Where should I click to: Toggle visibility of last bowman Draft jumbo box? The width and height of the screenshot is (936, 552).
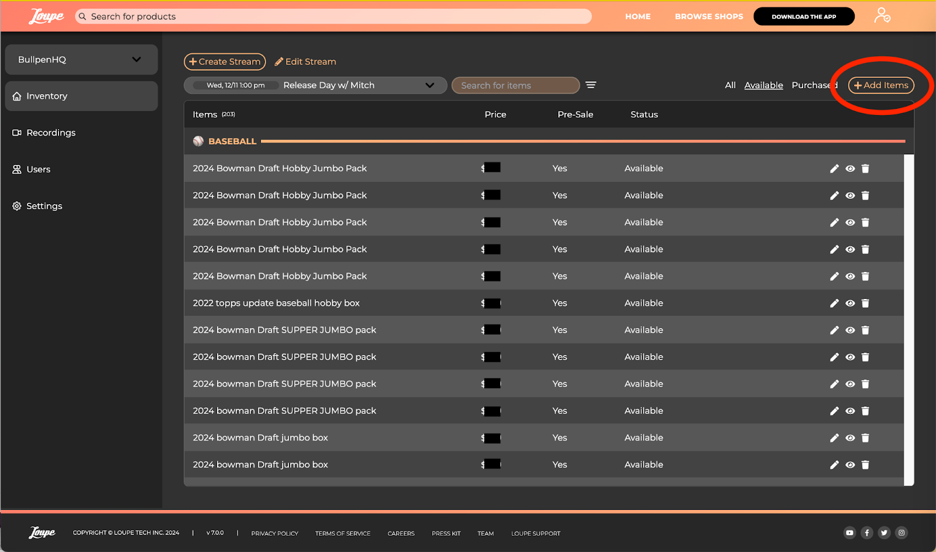[850, 465]
